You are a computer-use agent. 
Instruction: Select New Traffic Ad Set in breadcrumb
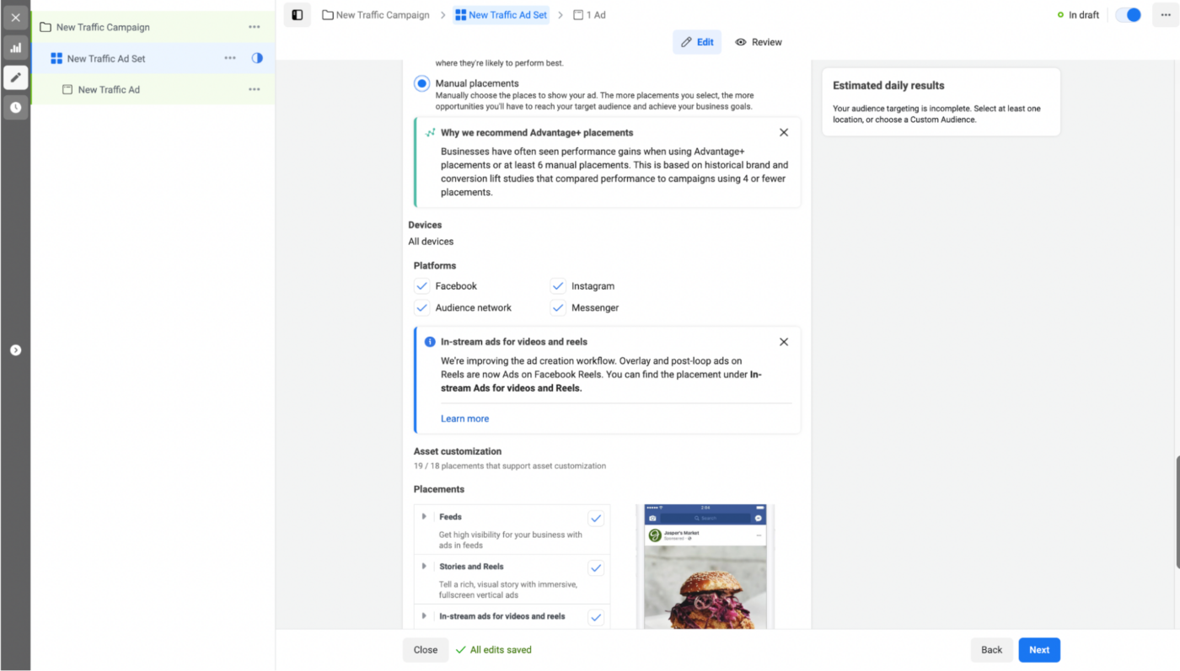pyautogui.click(x=501, y=14)
